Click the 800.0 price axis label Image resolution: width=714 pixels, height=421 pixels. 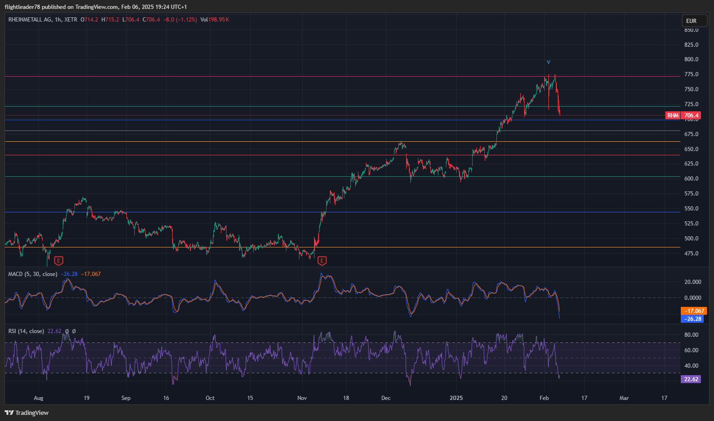pyautogui.click(x=691, y=59)
